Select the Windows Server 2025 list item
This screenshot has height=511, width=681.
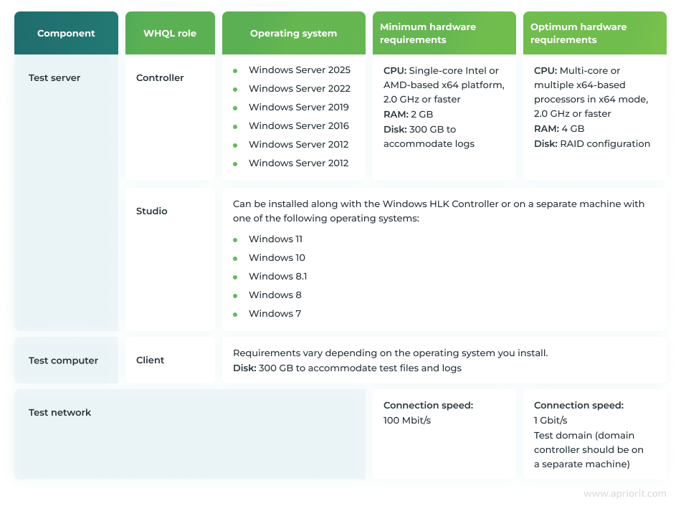[299, 70]
